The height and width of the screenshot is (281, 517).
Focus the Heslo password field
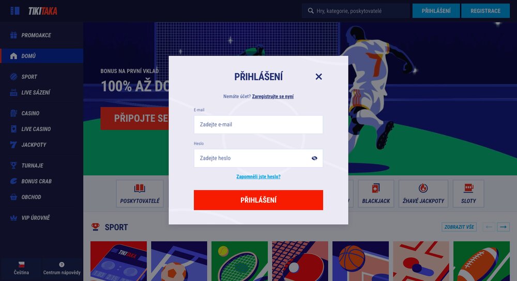pyautogui.click(x=258, y=158)
